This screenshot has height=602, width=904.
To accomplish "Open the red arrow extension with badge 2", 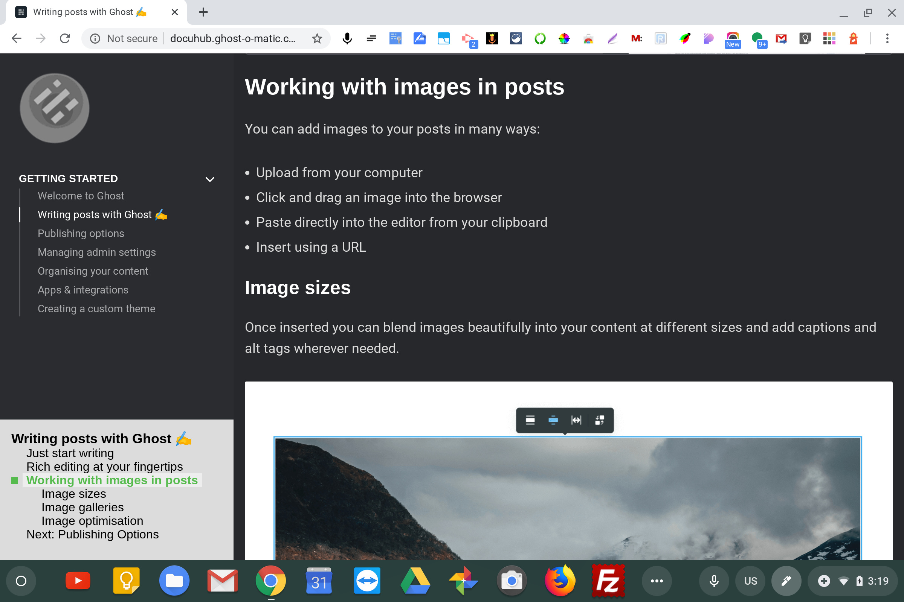I will (x=469, y=39).
